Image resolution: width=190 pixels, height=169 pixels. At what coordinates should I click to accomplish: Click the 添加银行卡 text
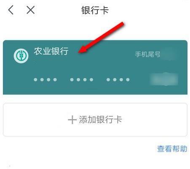[100, 120]
